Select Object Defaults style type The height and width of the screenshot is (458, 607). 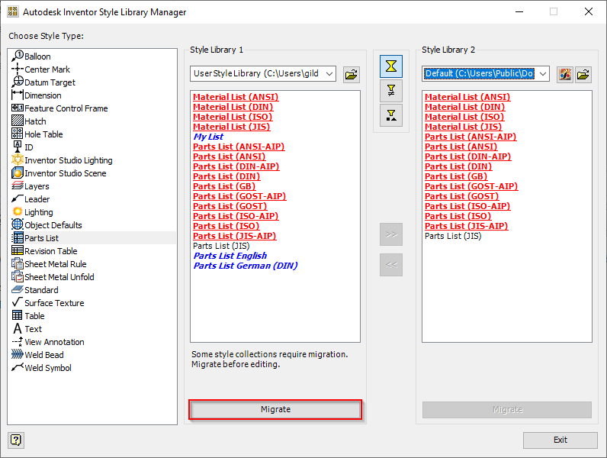[x=47, y=225]
